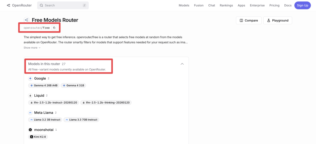Click the slash shortcut hint in search
316x144 pixels.
tap(84, 6)
